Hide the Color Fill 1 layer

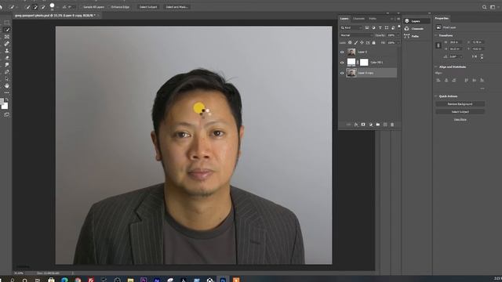click(342, 63)
